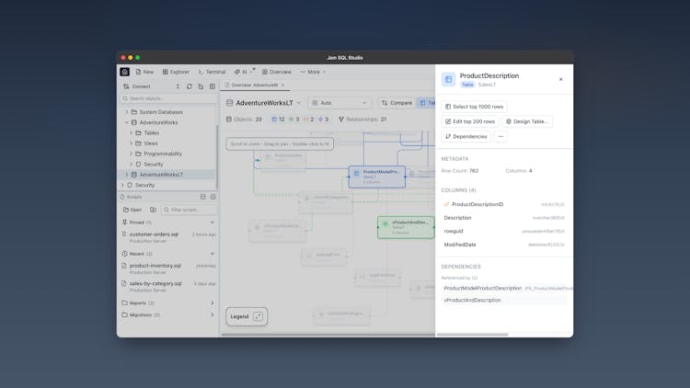Open the AI assistant in toolbar
690x388 pixels.
241,72
